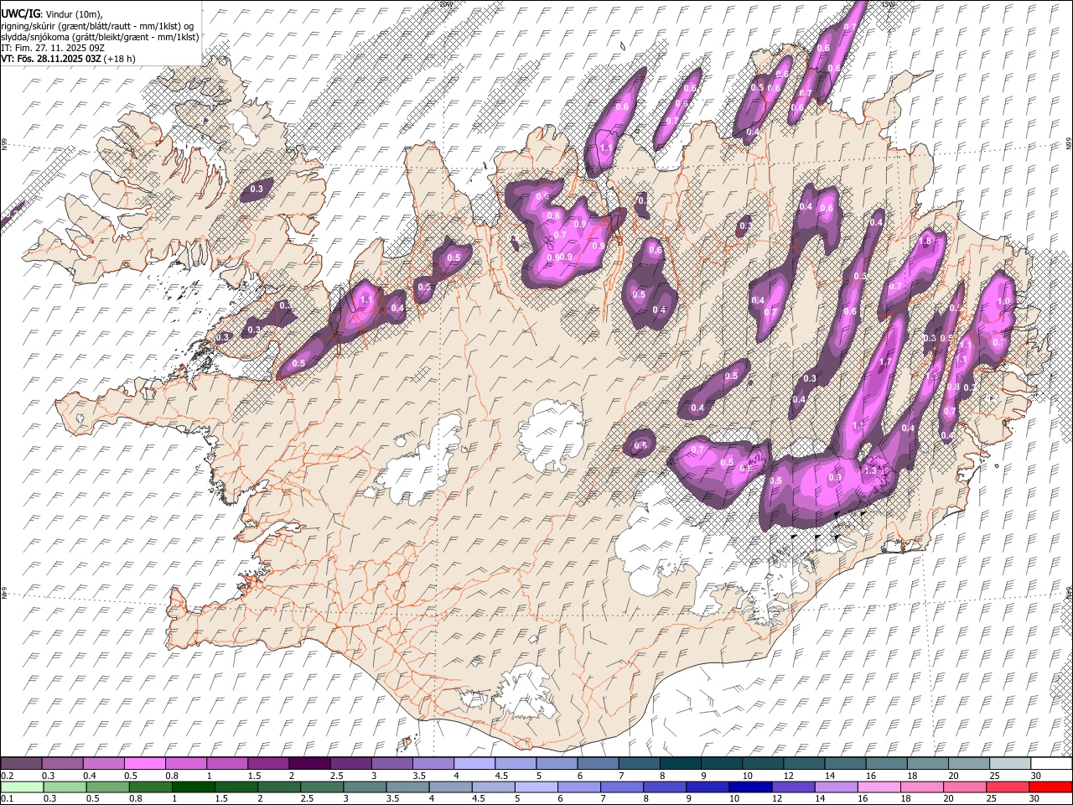Image resolution: width=1073 pixels, height=805 pixels.
Task: Click the "30" label under the upper legend
Action: pyautogui.click(x=1036, y=776)
